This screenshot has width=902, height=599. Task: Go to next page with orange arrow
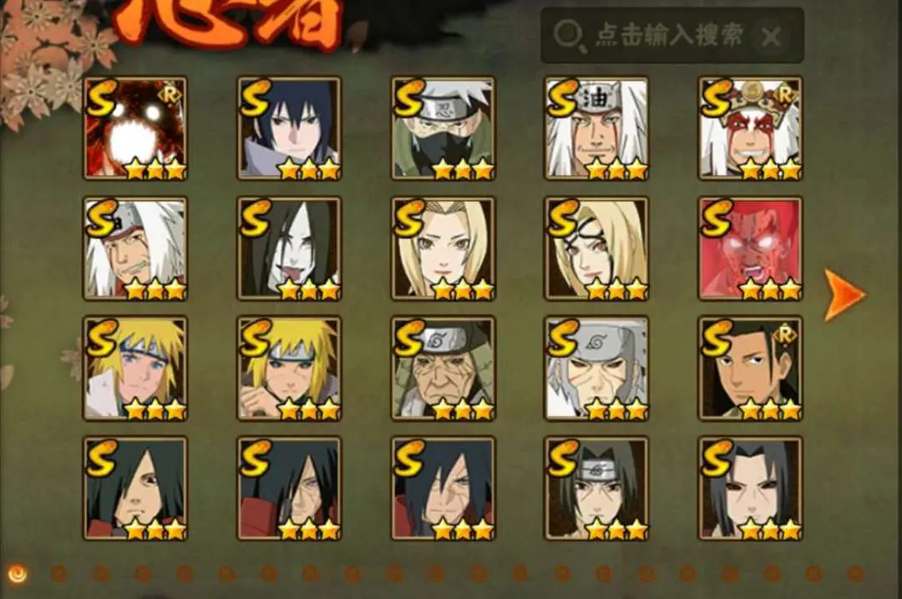[x=844, y=294]
